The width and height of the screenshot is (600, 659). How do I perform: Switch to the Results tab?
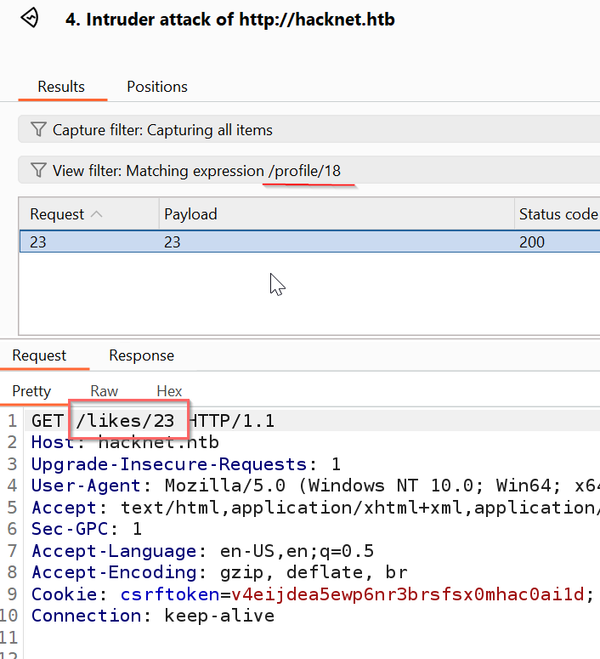pyautogui.click(x=61, y=87)
